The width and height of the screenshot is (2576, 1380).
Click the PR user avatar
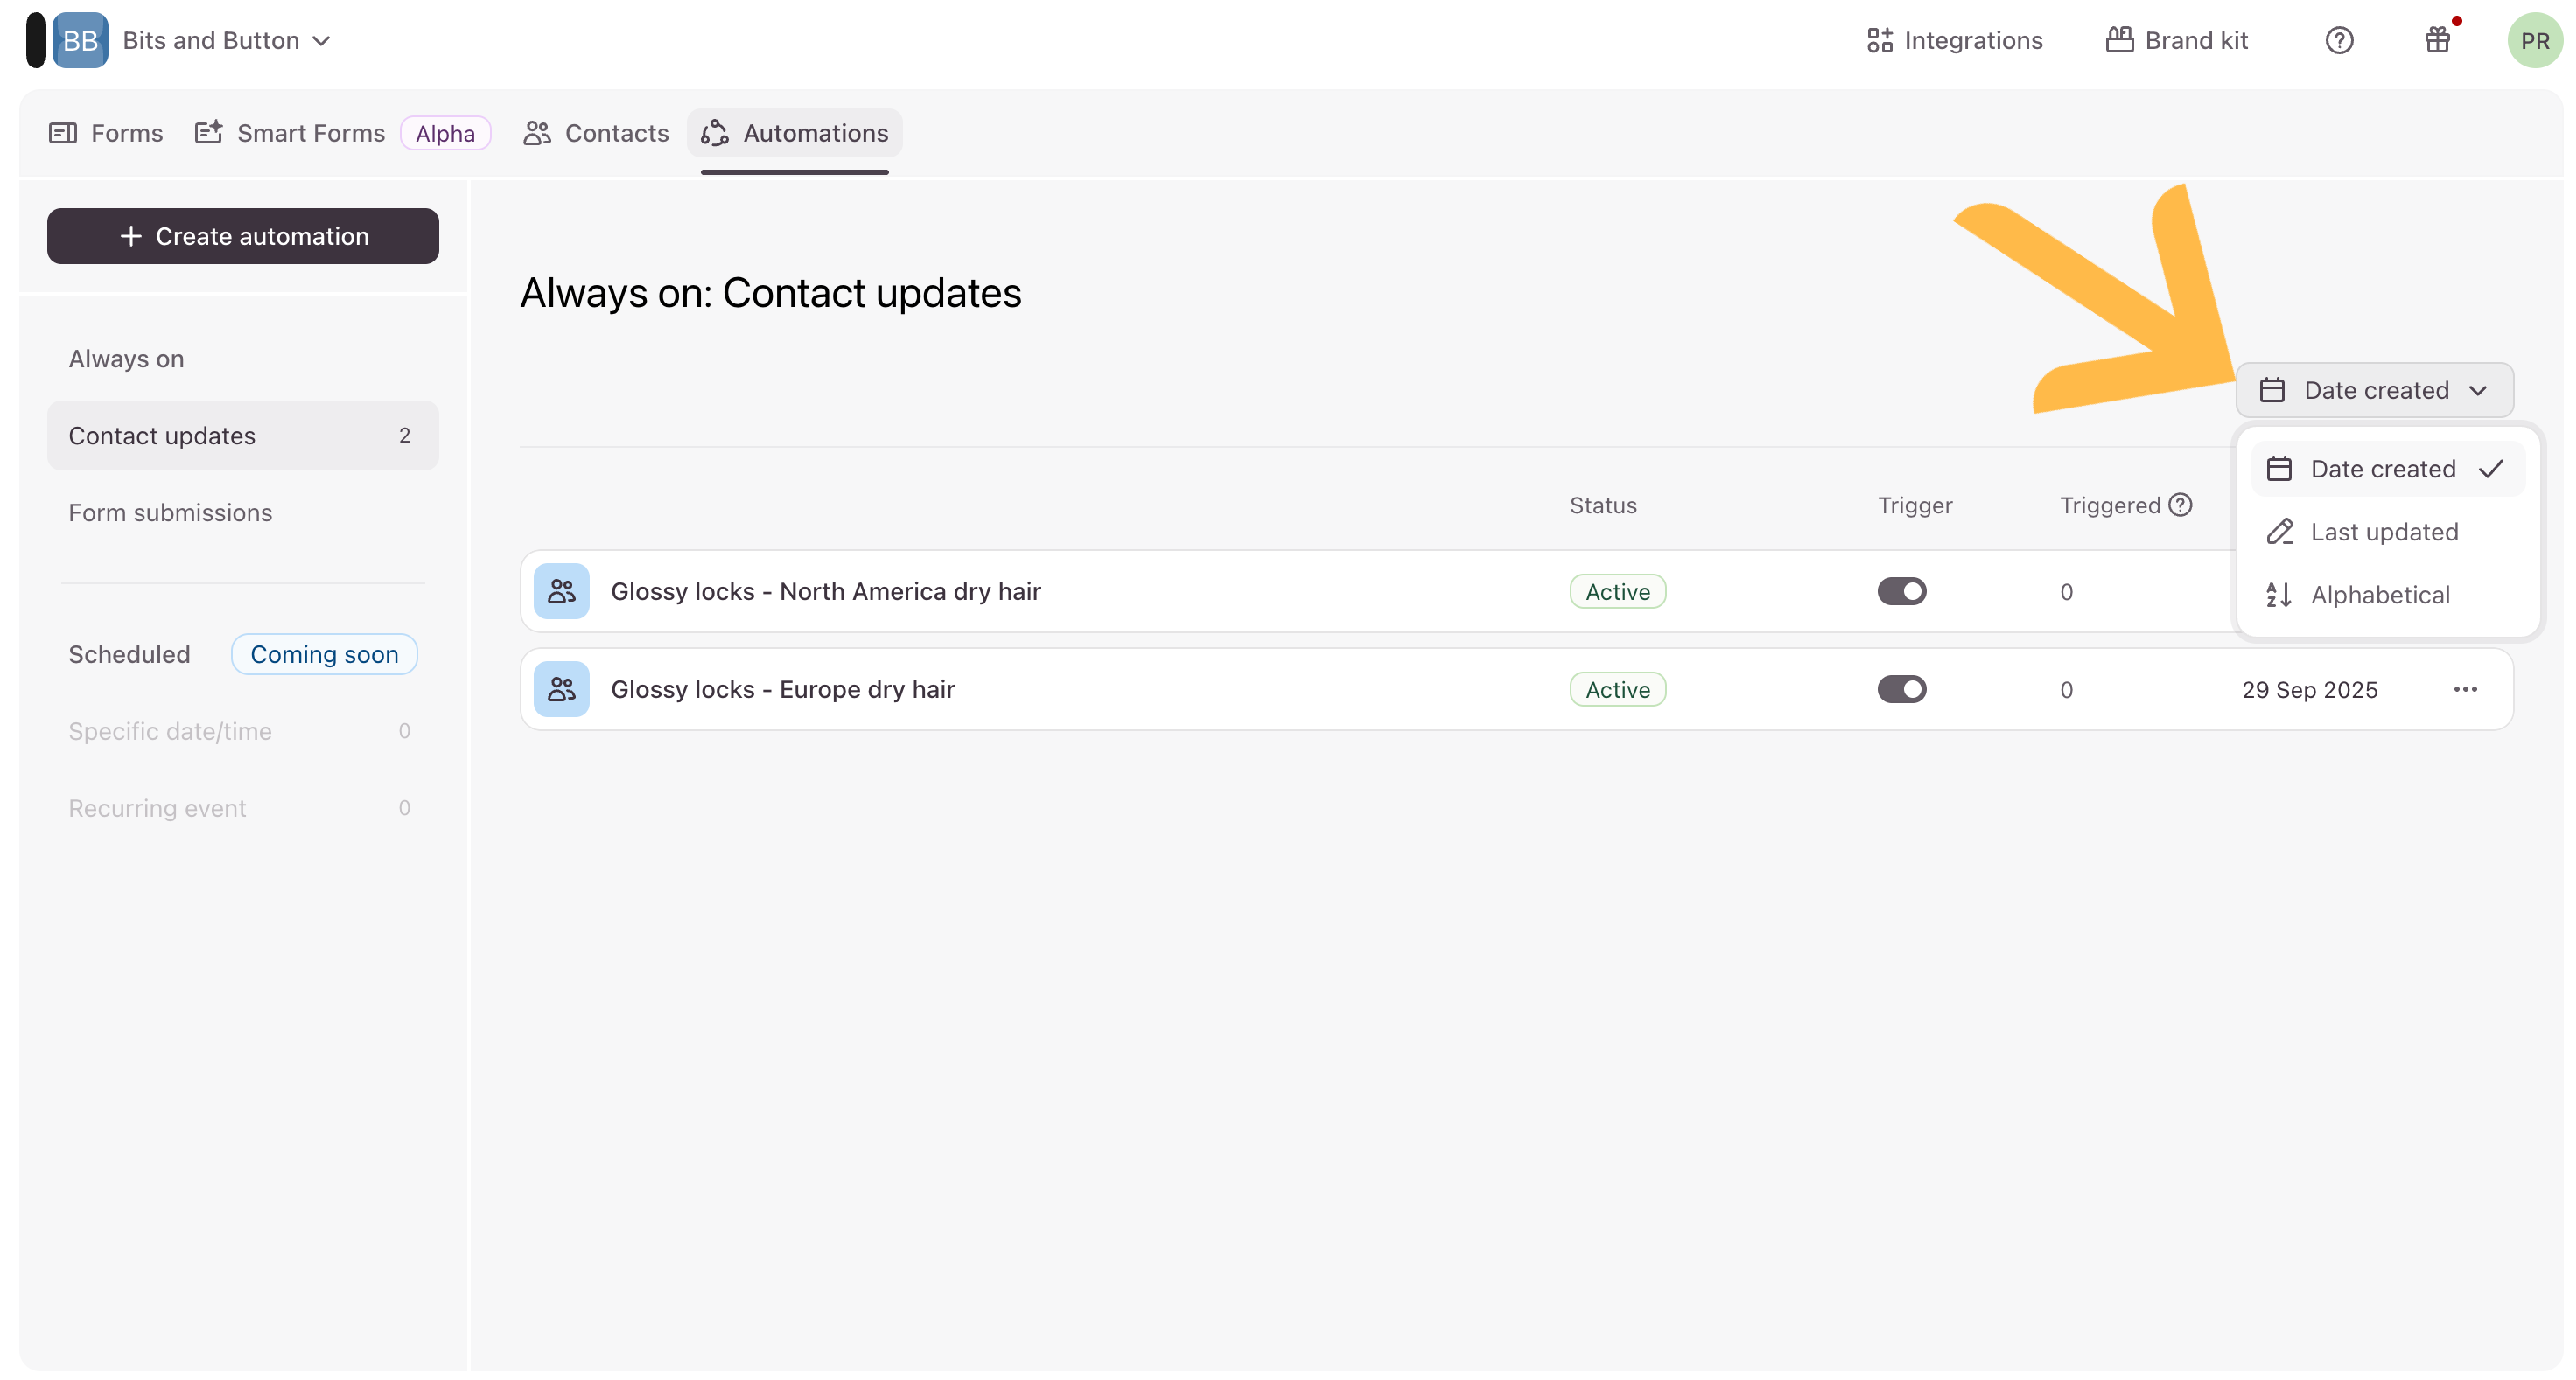(x=2534, y=40)
